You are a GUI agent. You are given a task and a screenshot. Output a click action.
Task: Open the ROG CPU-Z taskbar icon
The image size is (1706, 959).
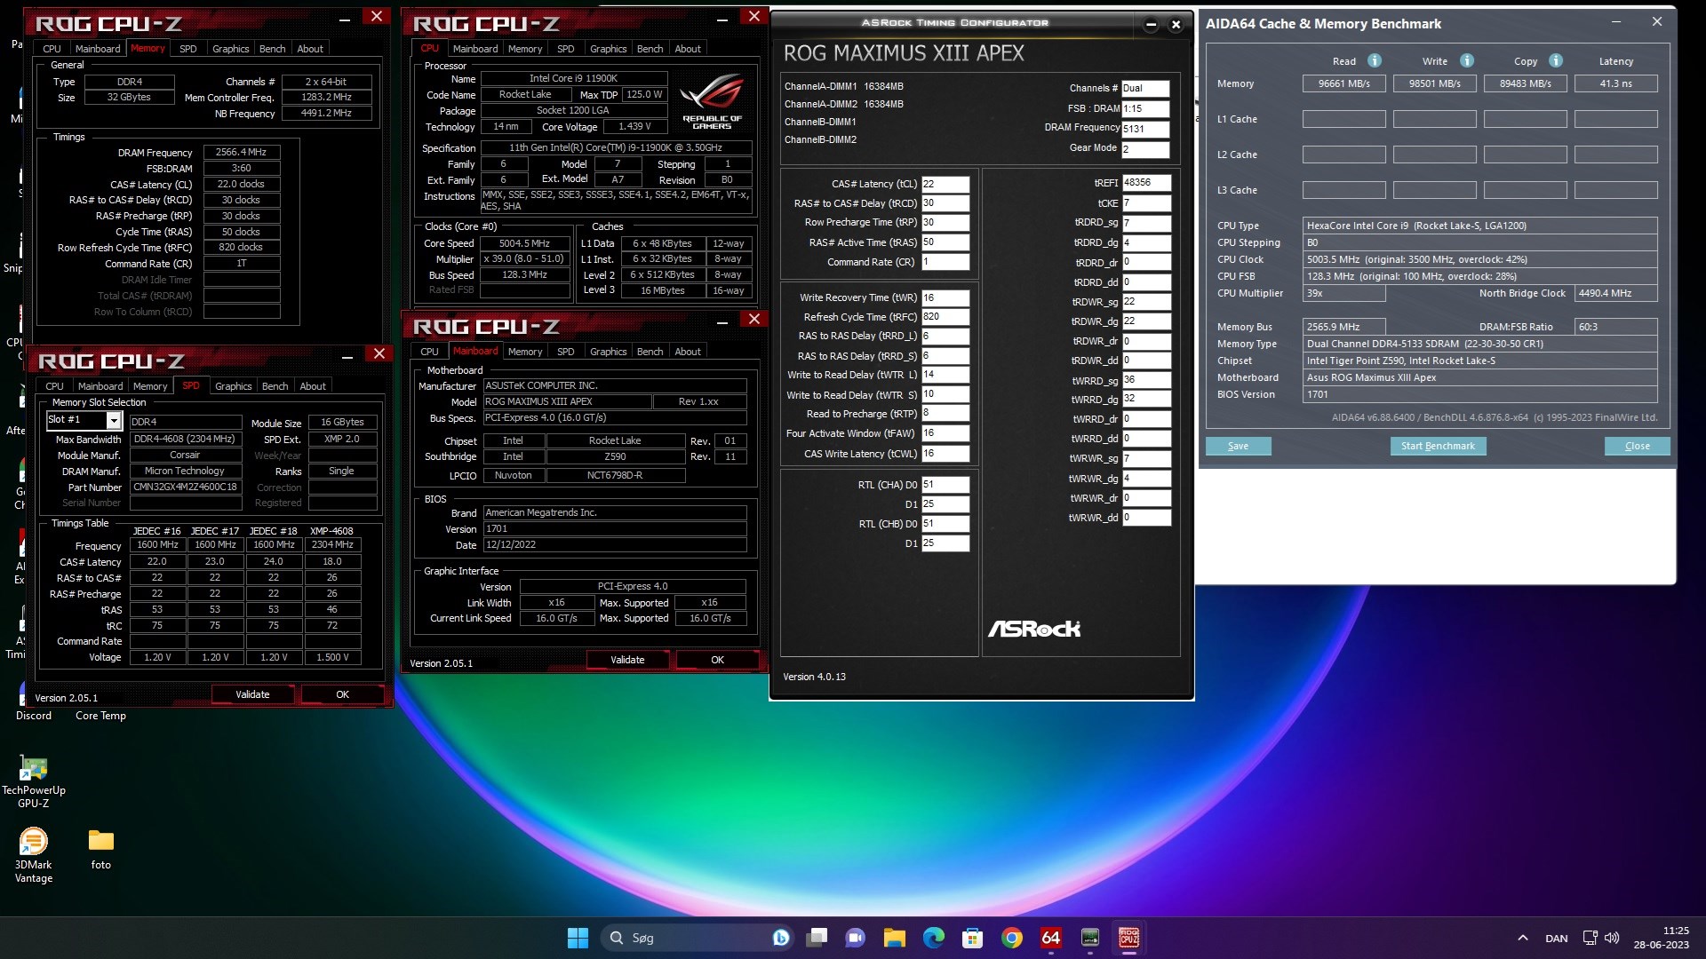[1128, 938]
